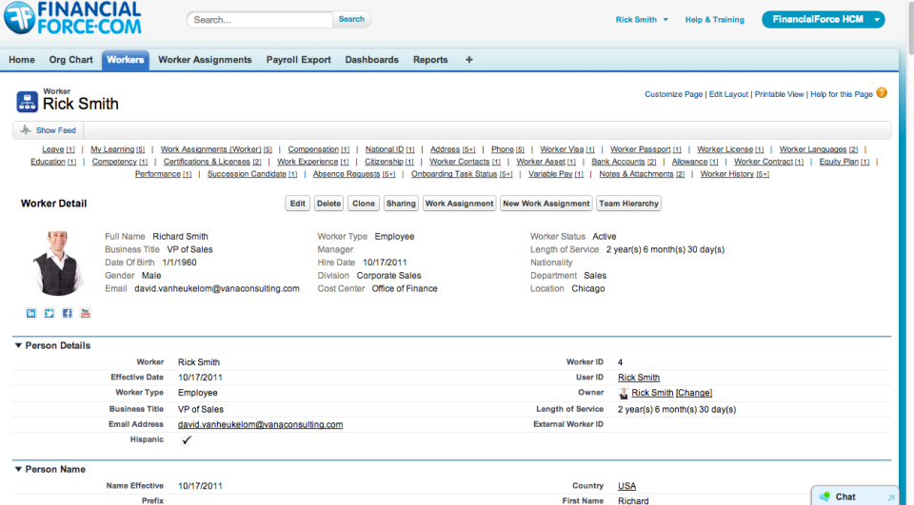
Task: Open the USA country link
Action: (x=627, y=486)
